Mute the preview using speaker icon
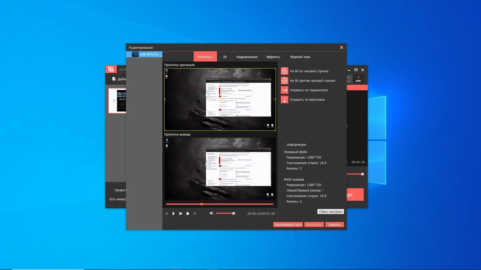This screenshot has width=481, height=270. click(211, 213)
